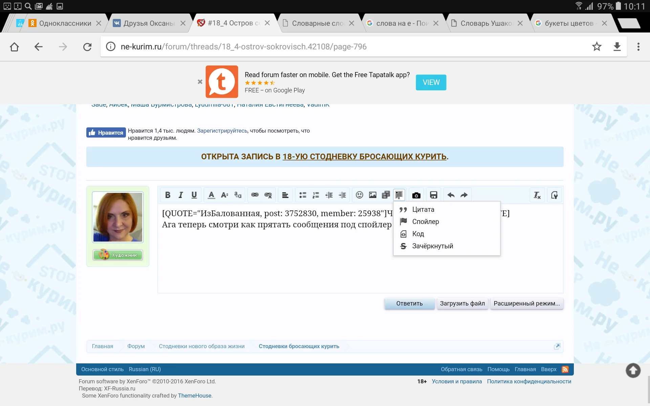Toggle underline formatting

point(194,195)
